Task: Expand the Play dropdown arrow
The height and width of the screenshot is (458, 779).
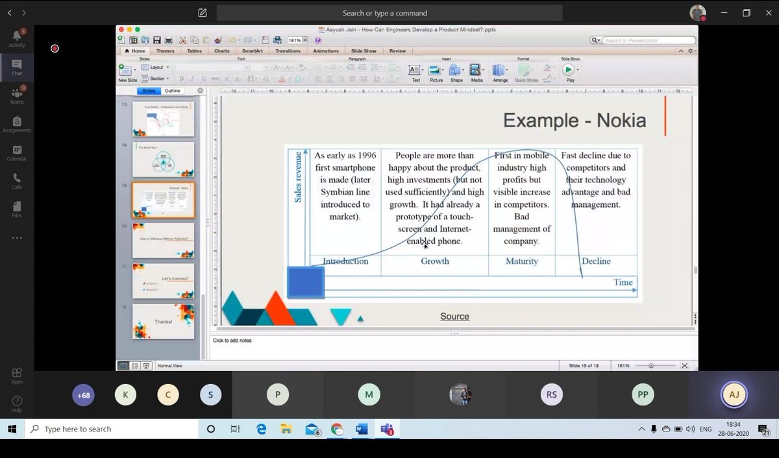Action: pyautogui.click(x=578, y=70)
